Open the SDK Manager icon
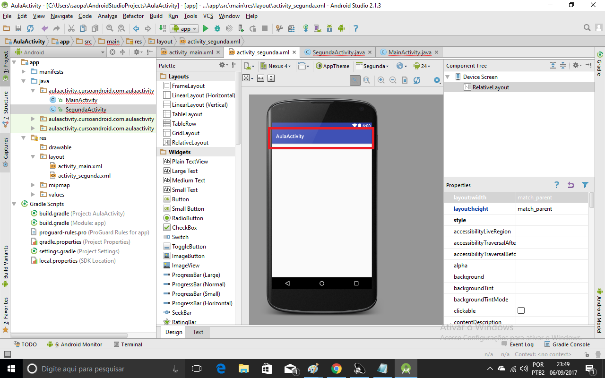 (x=329, y=28)
